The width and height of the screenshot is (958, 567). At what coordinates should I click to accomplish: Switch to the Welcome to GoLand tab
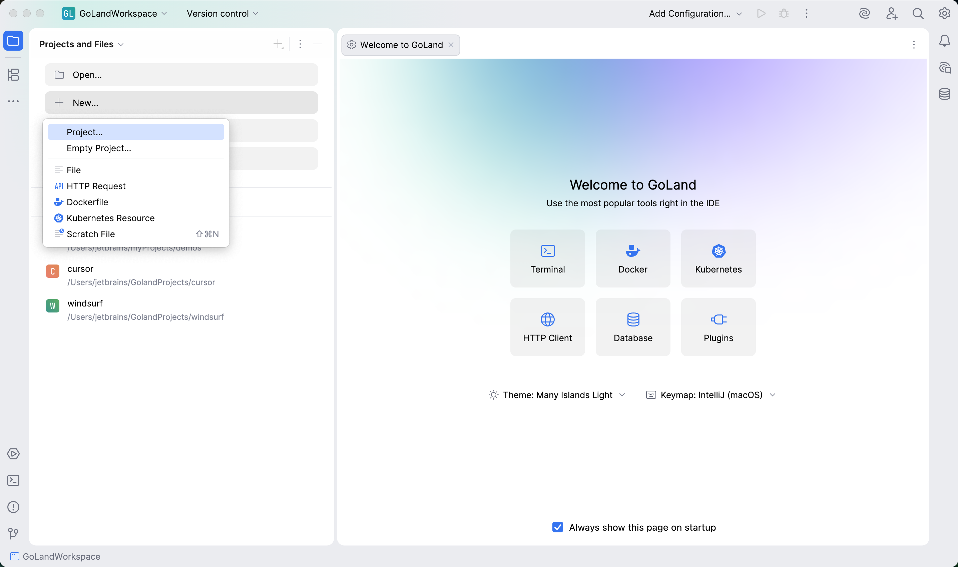(x=401, y=45)
